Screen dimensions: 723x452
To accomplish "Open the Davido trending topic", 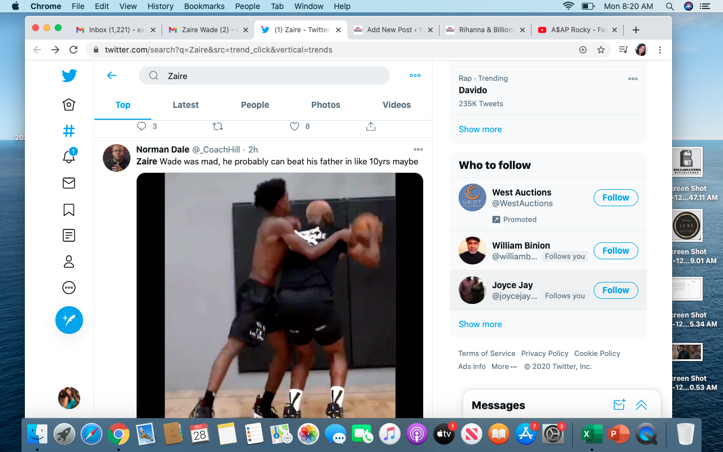I will [473, 90].
